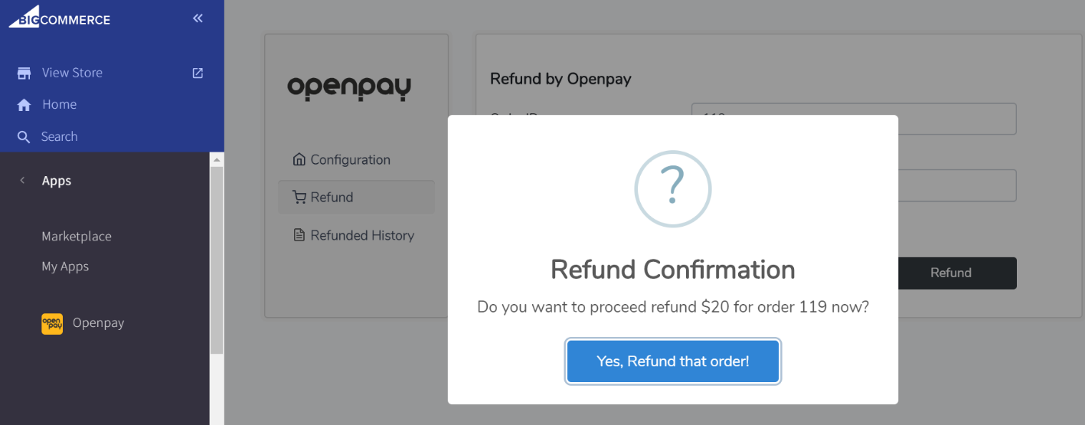Open the store via external link icon
Screen dimensions: 1085x425
coord(198,73)
